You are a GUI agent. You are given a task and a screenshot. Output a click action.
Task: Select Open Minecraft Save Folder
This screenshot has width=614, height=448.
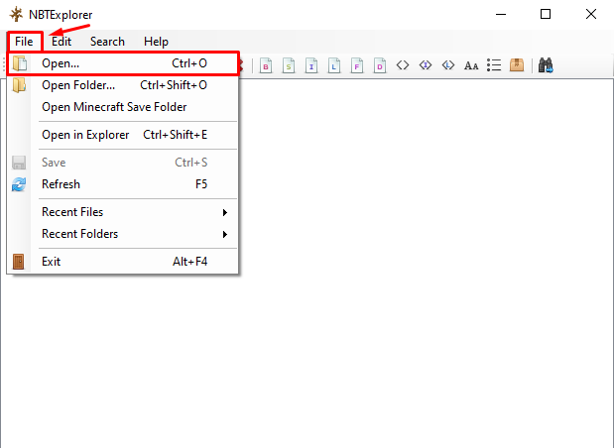click(x=114, y=107)
